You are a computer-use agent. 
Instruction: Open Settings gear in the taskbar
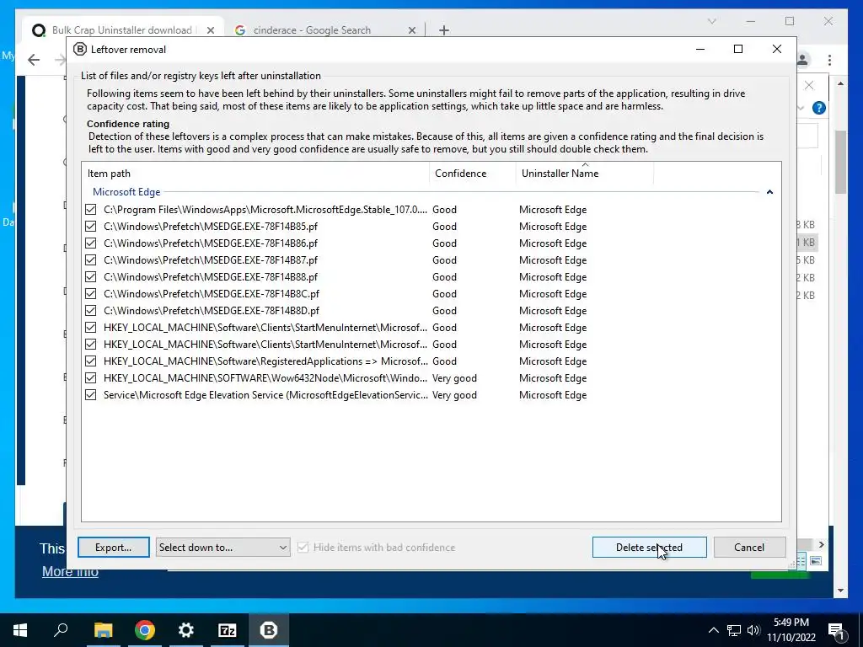[186, 630]
